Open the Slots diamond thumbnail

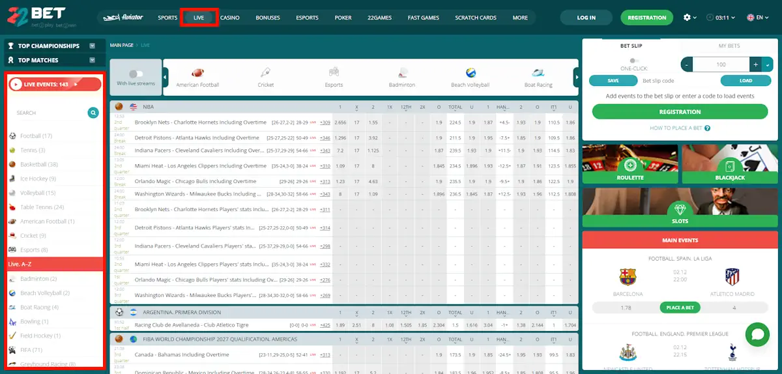tap(680, 209)
